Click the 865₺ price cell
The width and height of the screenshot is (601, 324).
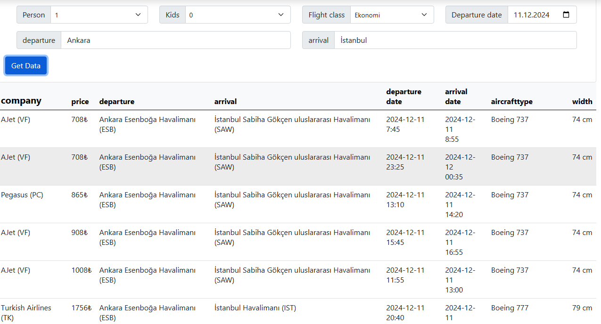click(x=80, y=195)
